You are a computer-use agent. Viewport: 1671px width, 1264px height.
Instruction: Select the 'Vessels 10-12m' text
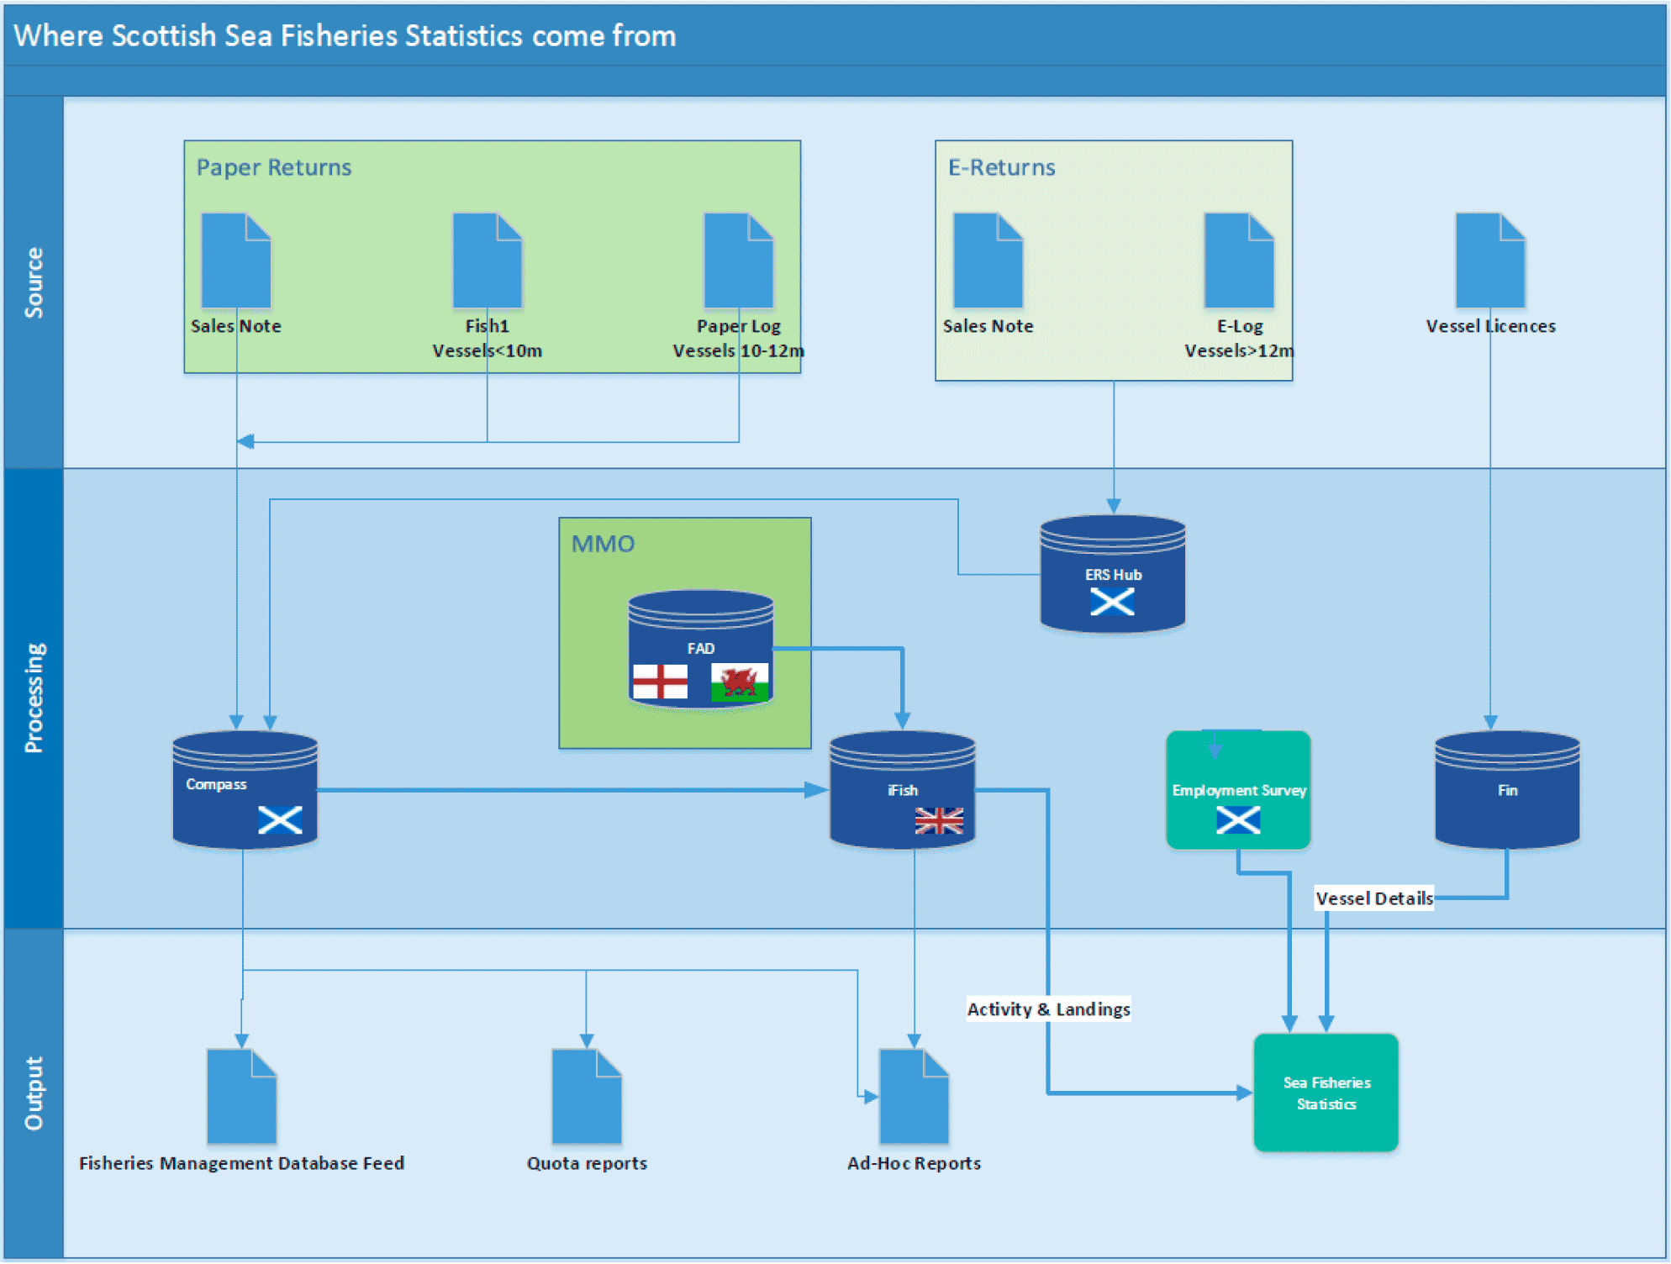click(738, 350)
